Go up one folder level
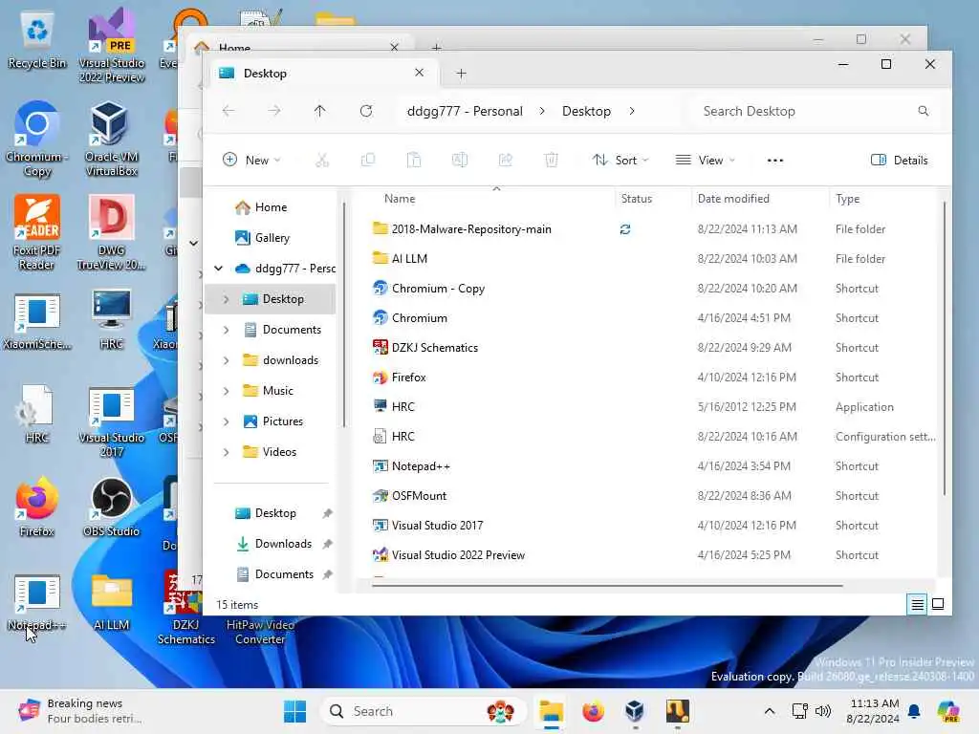The width and height of the screenshot is (979, 734). click(x=319, y=111)
